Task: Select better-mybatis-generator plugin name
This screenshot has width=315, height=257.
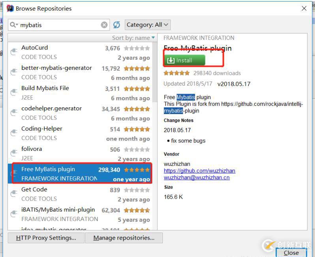Action: click(x=56, y=68)
